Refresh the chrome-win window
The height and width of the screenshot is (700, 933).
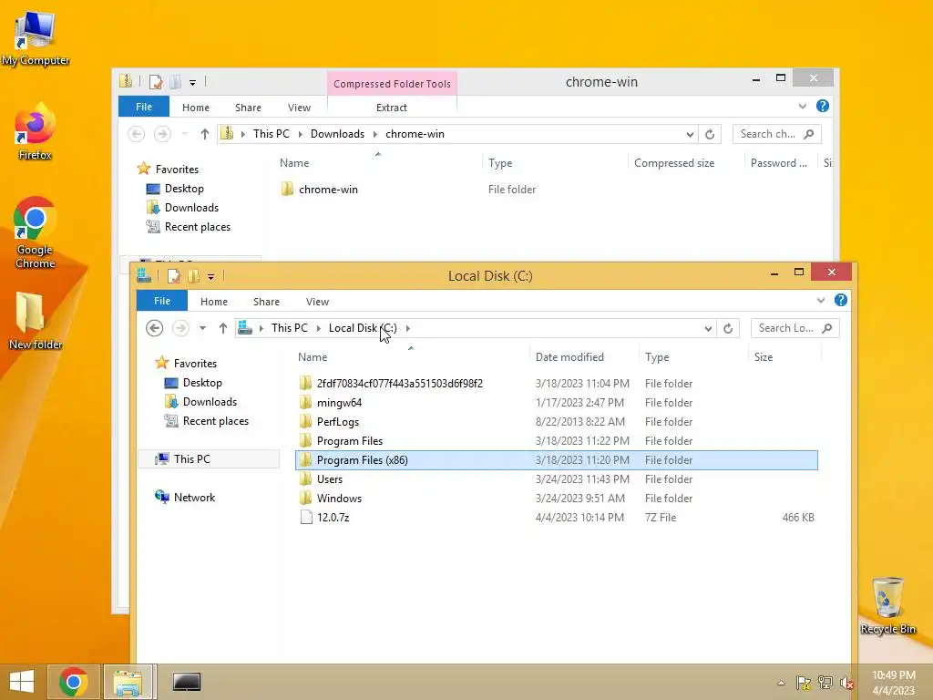click(709, 135)
